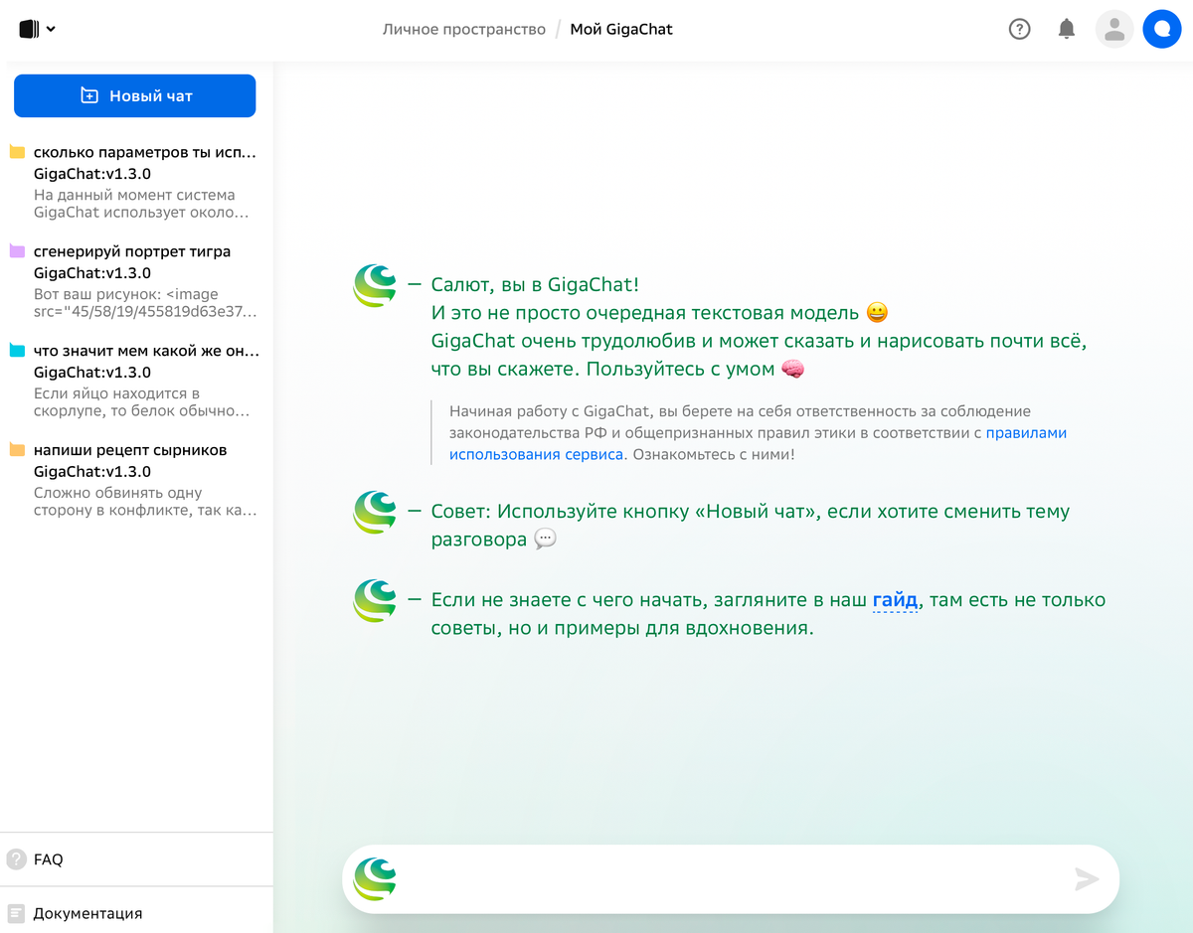This screenshot has height=933, width=1193.
Task: Focus the message input field
Action: (x=731, y=878)
